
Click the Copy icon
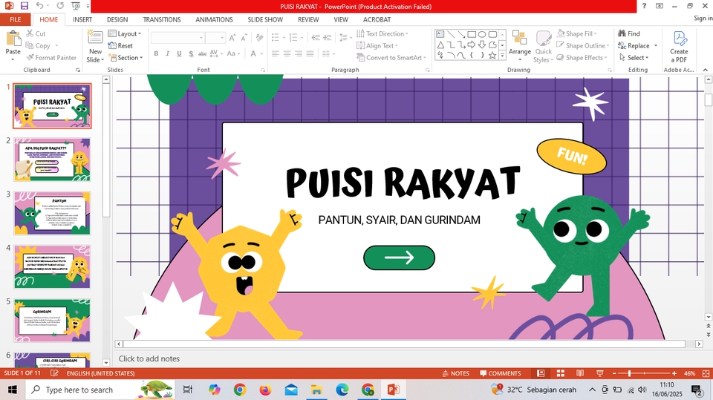tap(30, 45)
